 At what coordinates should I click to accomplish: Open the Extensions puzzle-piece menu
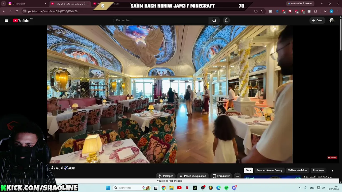coord(316,11)
